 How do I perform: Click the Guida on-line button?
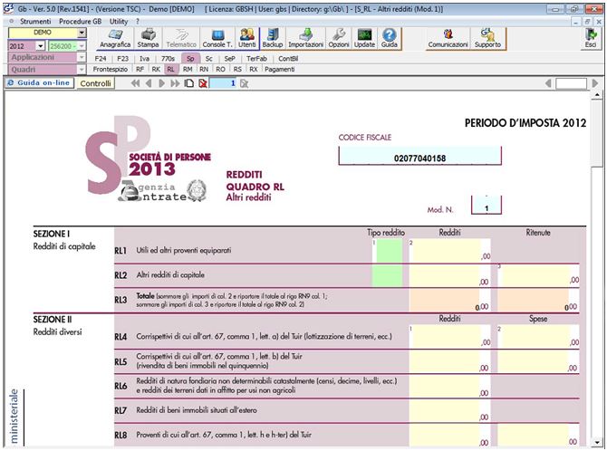coord(39,82)
